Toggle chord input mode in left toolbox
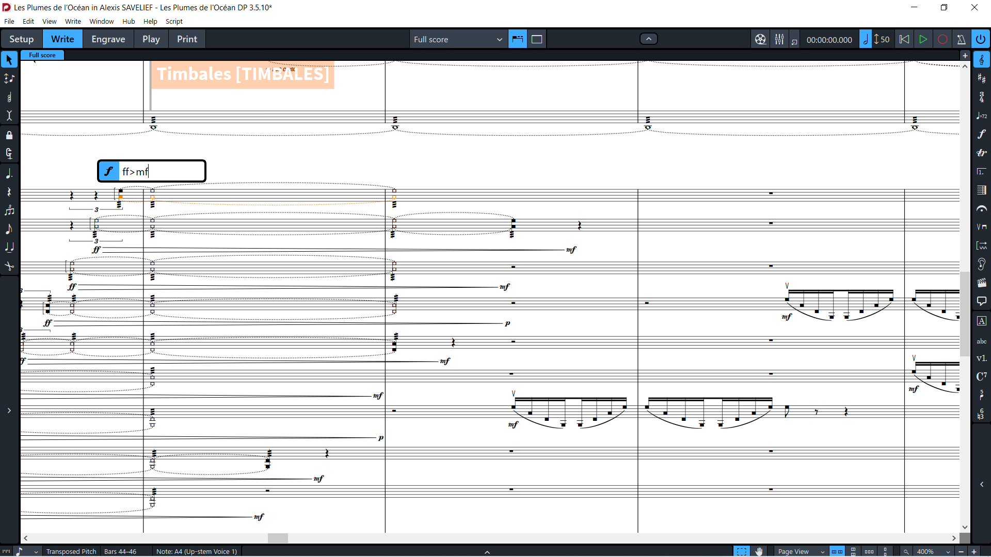991x557 pixels. (9, 97)
